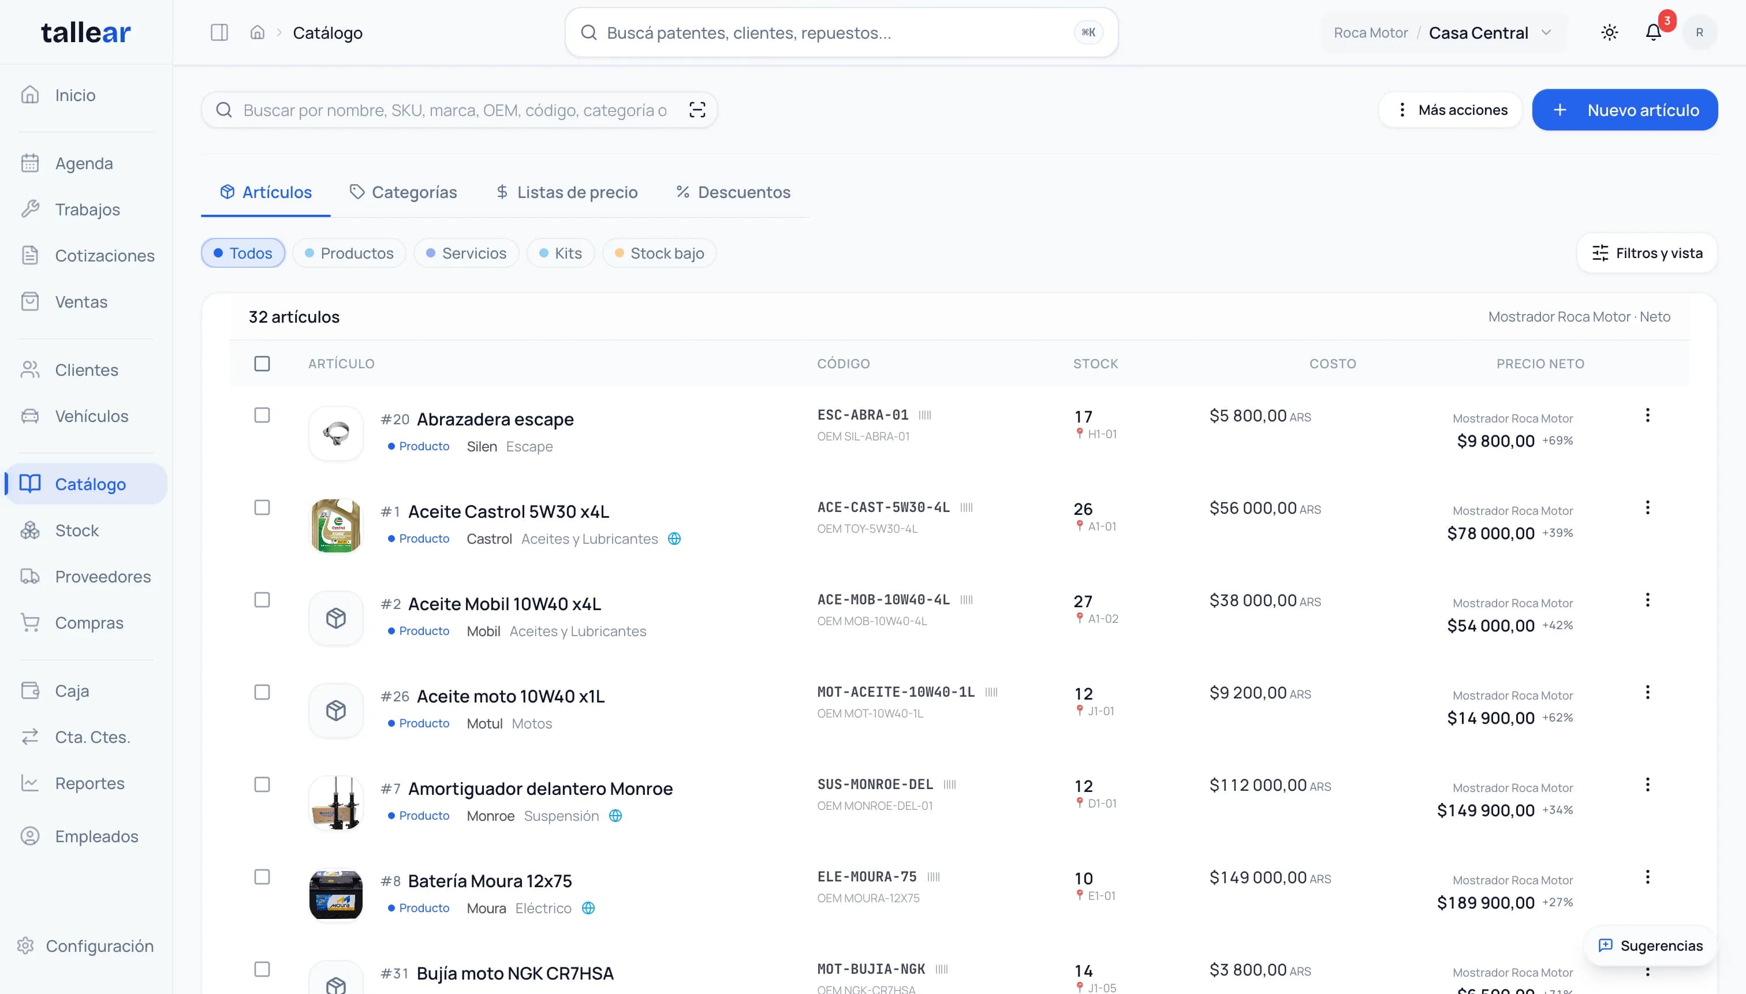The height and width of the screenshot is (994, 1746).
Task: Open Configuración gear in sidebar
Action: click(x=26, y=946)
